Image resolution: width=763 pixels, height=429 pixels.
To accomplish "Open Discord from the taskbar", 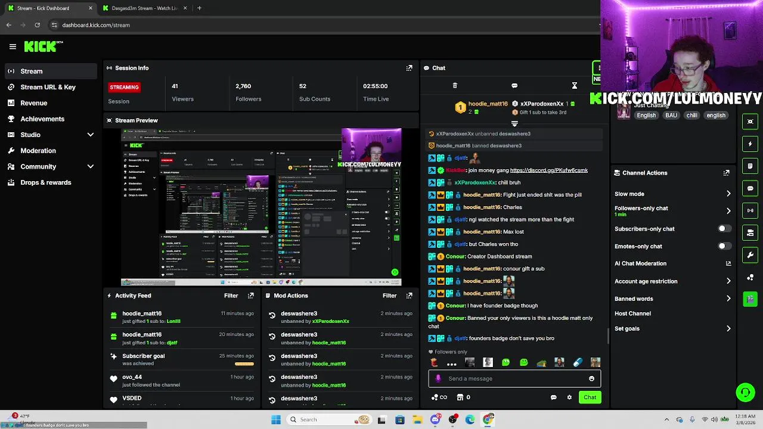I will tap(435, 419).
